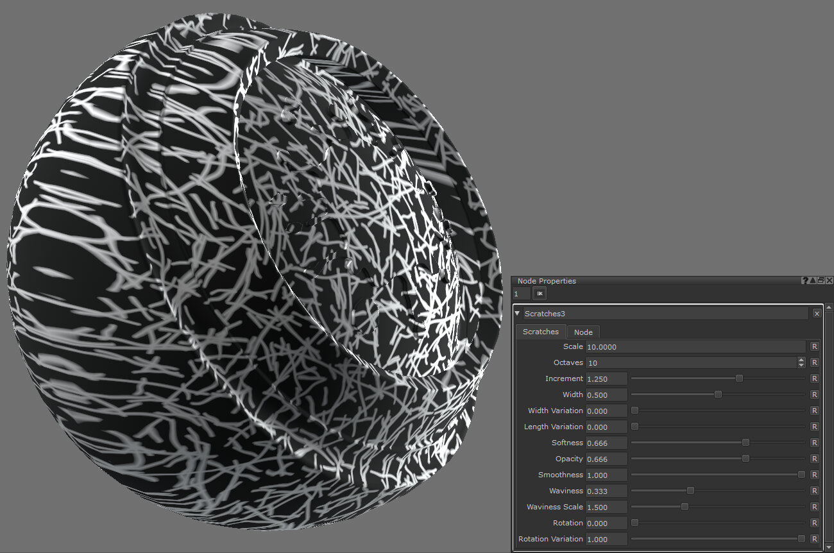Viewport: 834px width, 553px height.
Task: Reset the Scale value with R button
Action: point(815,346)
